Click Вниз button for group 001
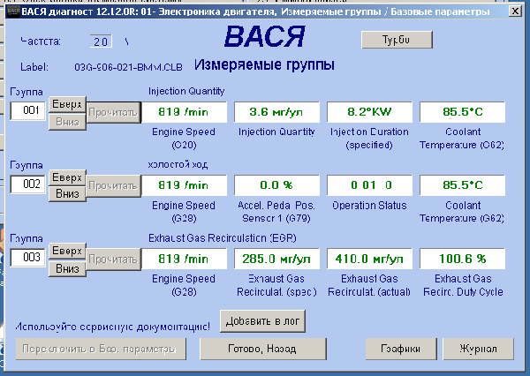Viewport: 530px width, 376px height. (x=67, y=122)
